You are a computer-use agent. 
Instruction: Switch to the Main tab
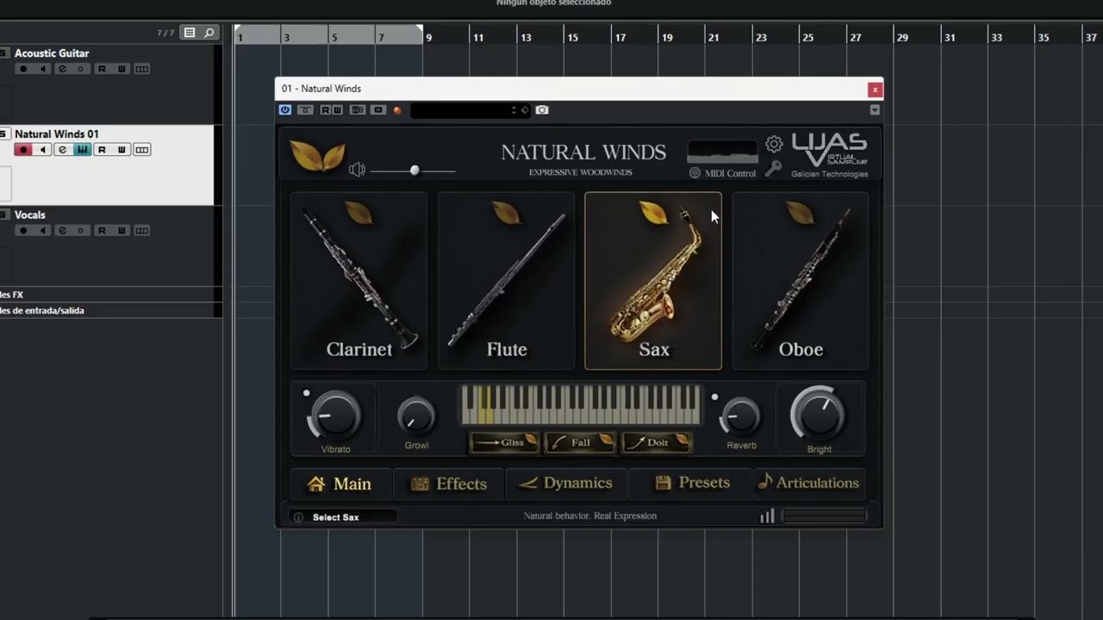[340, 484]
